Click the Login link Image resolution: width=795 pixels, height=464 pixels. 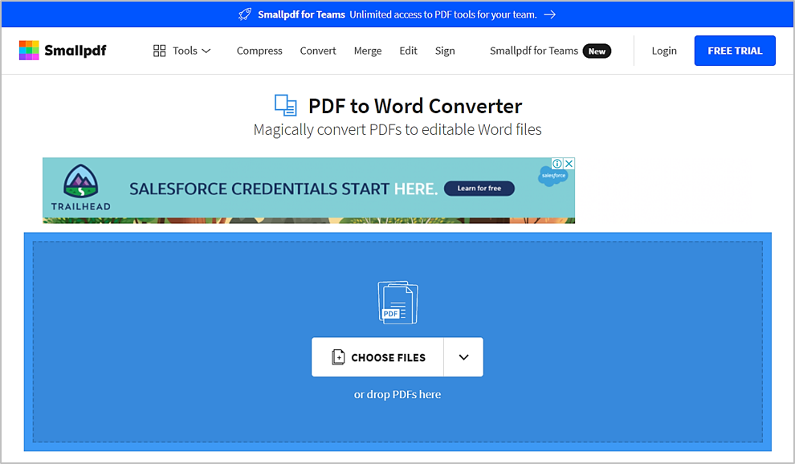click(x=664, y=51)
